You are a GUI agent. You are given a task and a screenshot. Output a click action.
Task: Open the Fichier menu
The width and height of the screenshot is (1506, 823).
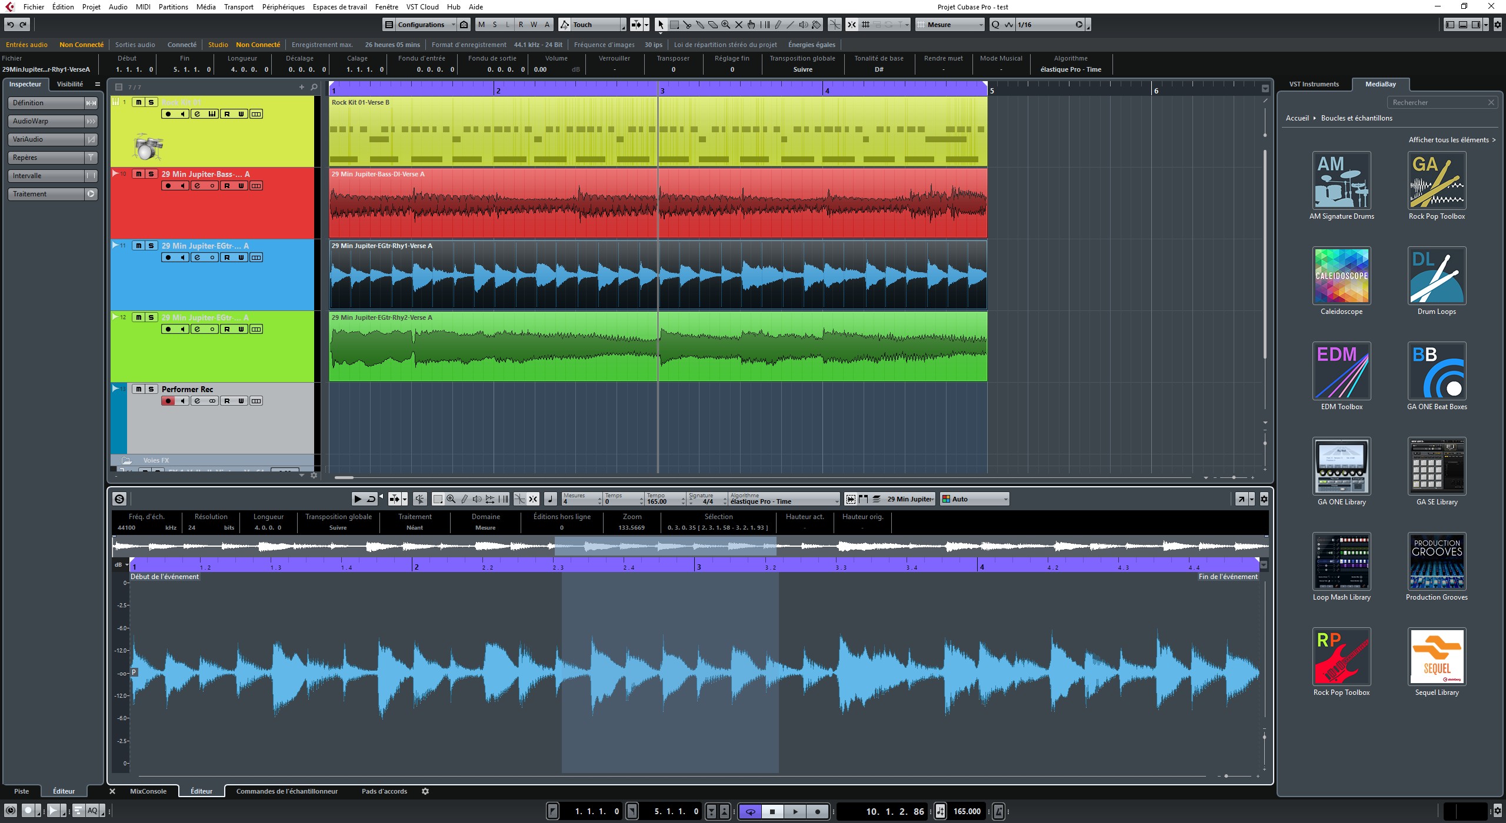(34, 7)
